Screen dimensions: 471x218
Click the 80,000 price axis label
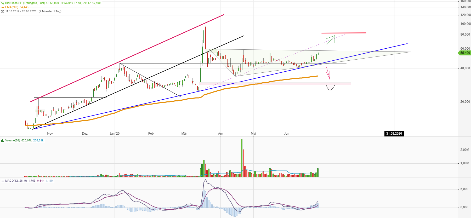[465, 35]
